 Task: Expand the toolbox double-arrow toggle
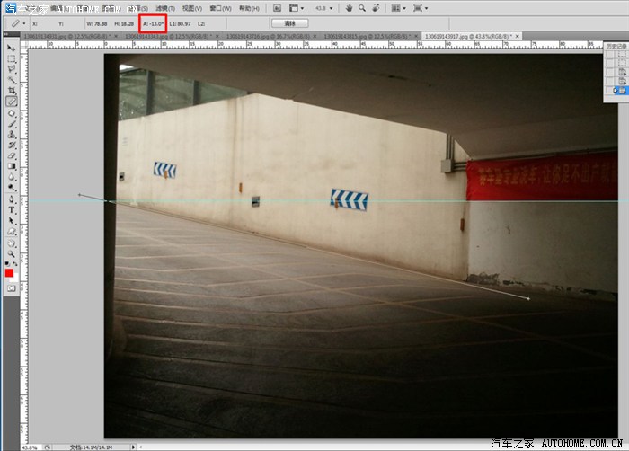(6, 35)
